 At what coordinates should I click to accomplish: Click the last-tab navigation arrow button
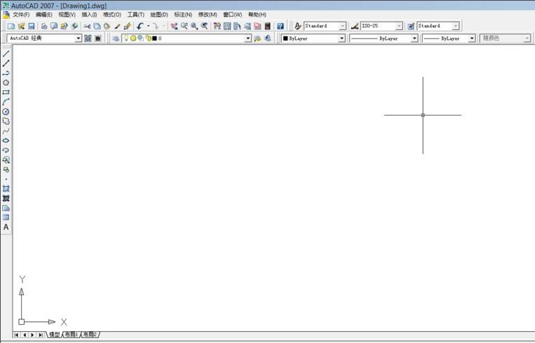(41, 335)
